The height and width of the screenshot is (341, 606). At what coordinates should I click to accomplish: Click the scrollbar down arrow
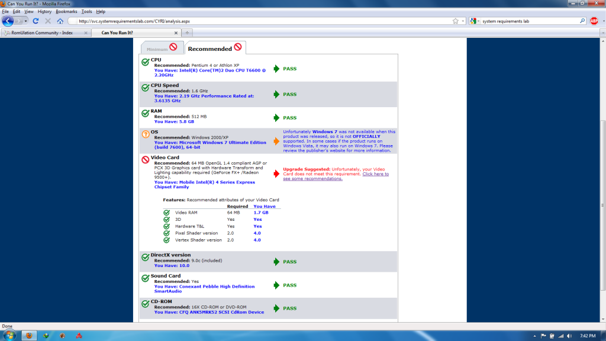tap(603, 319)
